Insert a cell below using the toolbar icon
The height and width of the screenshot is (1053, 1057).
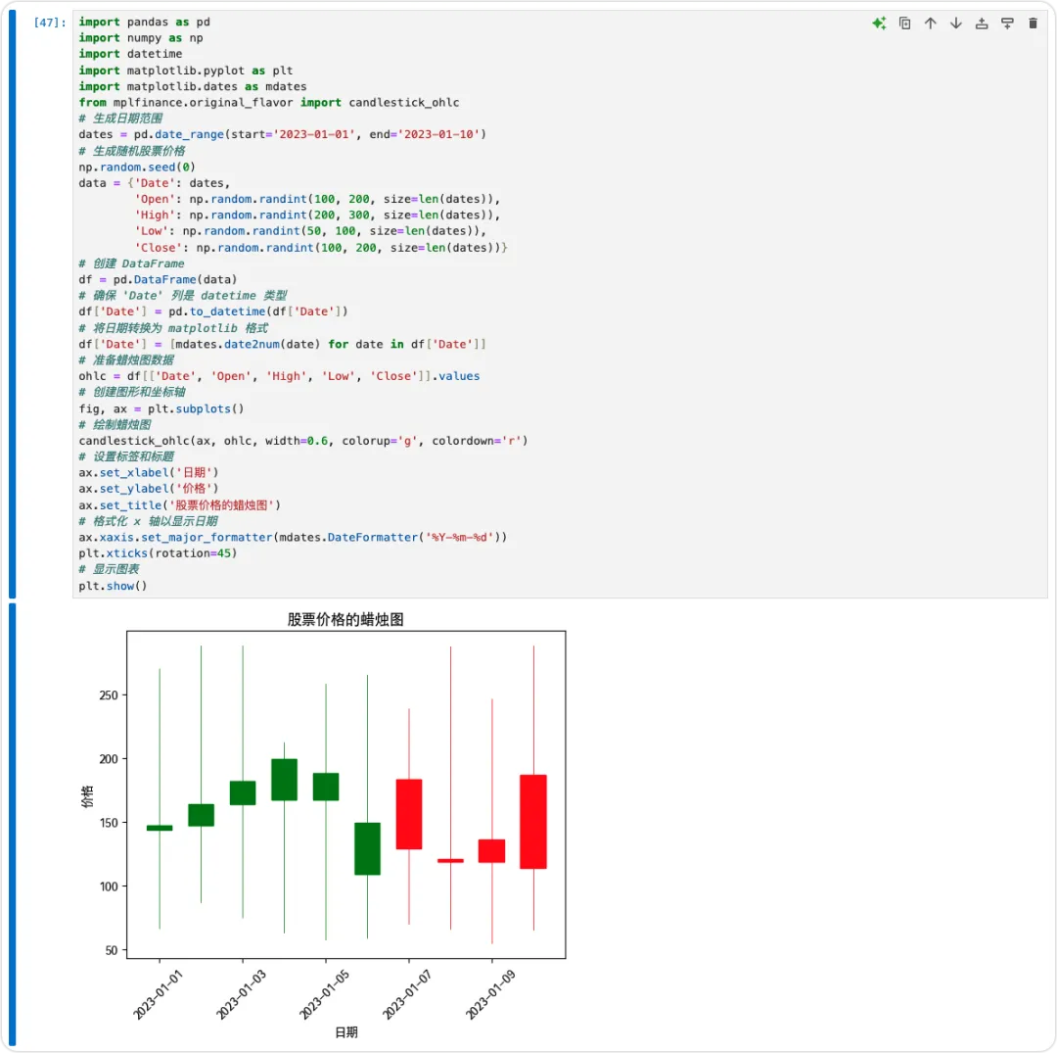[1007, 24]
